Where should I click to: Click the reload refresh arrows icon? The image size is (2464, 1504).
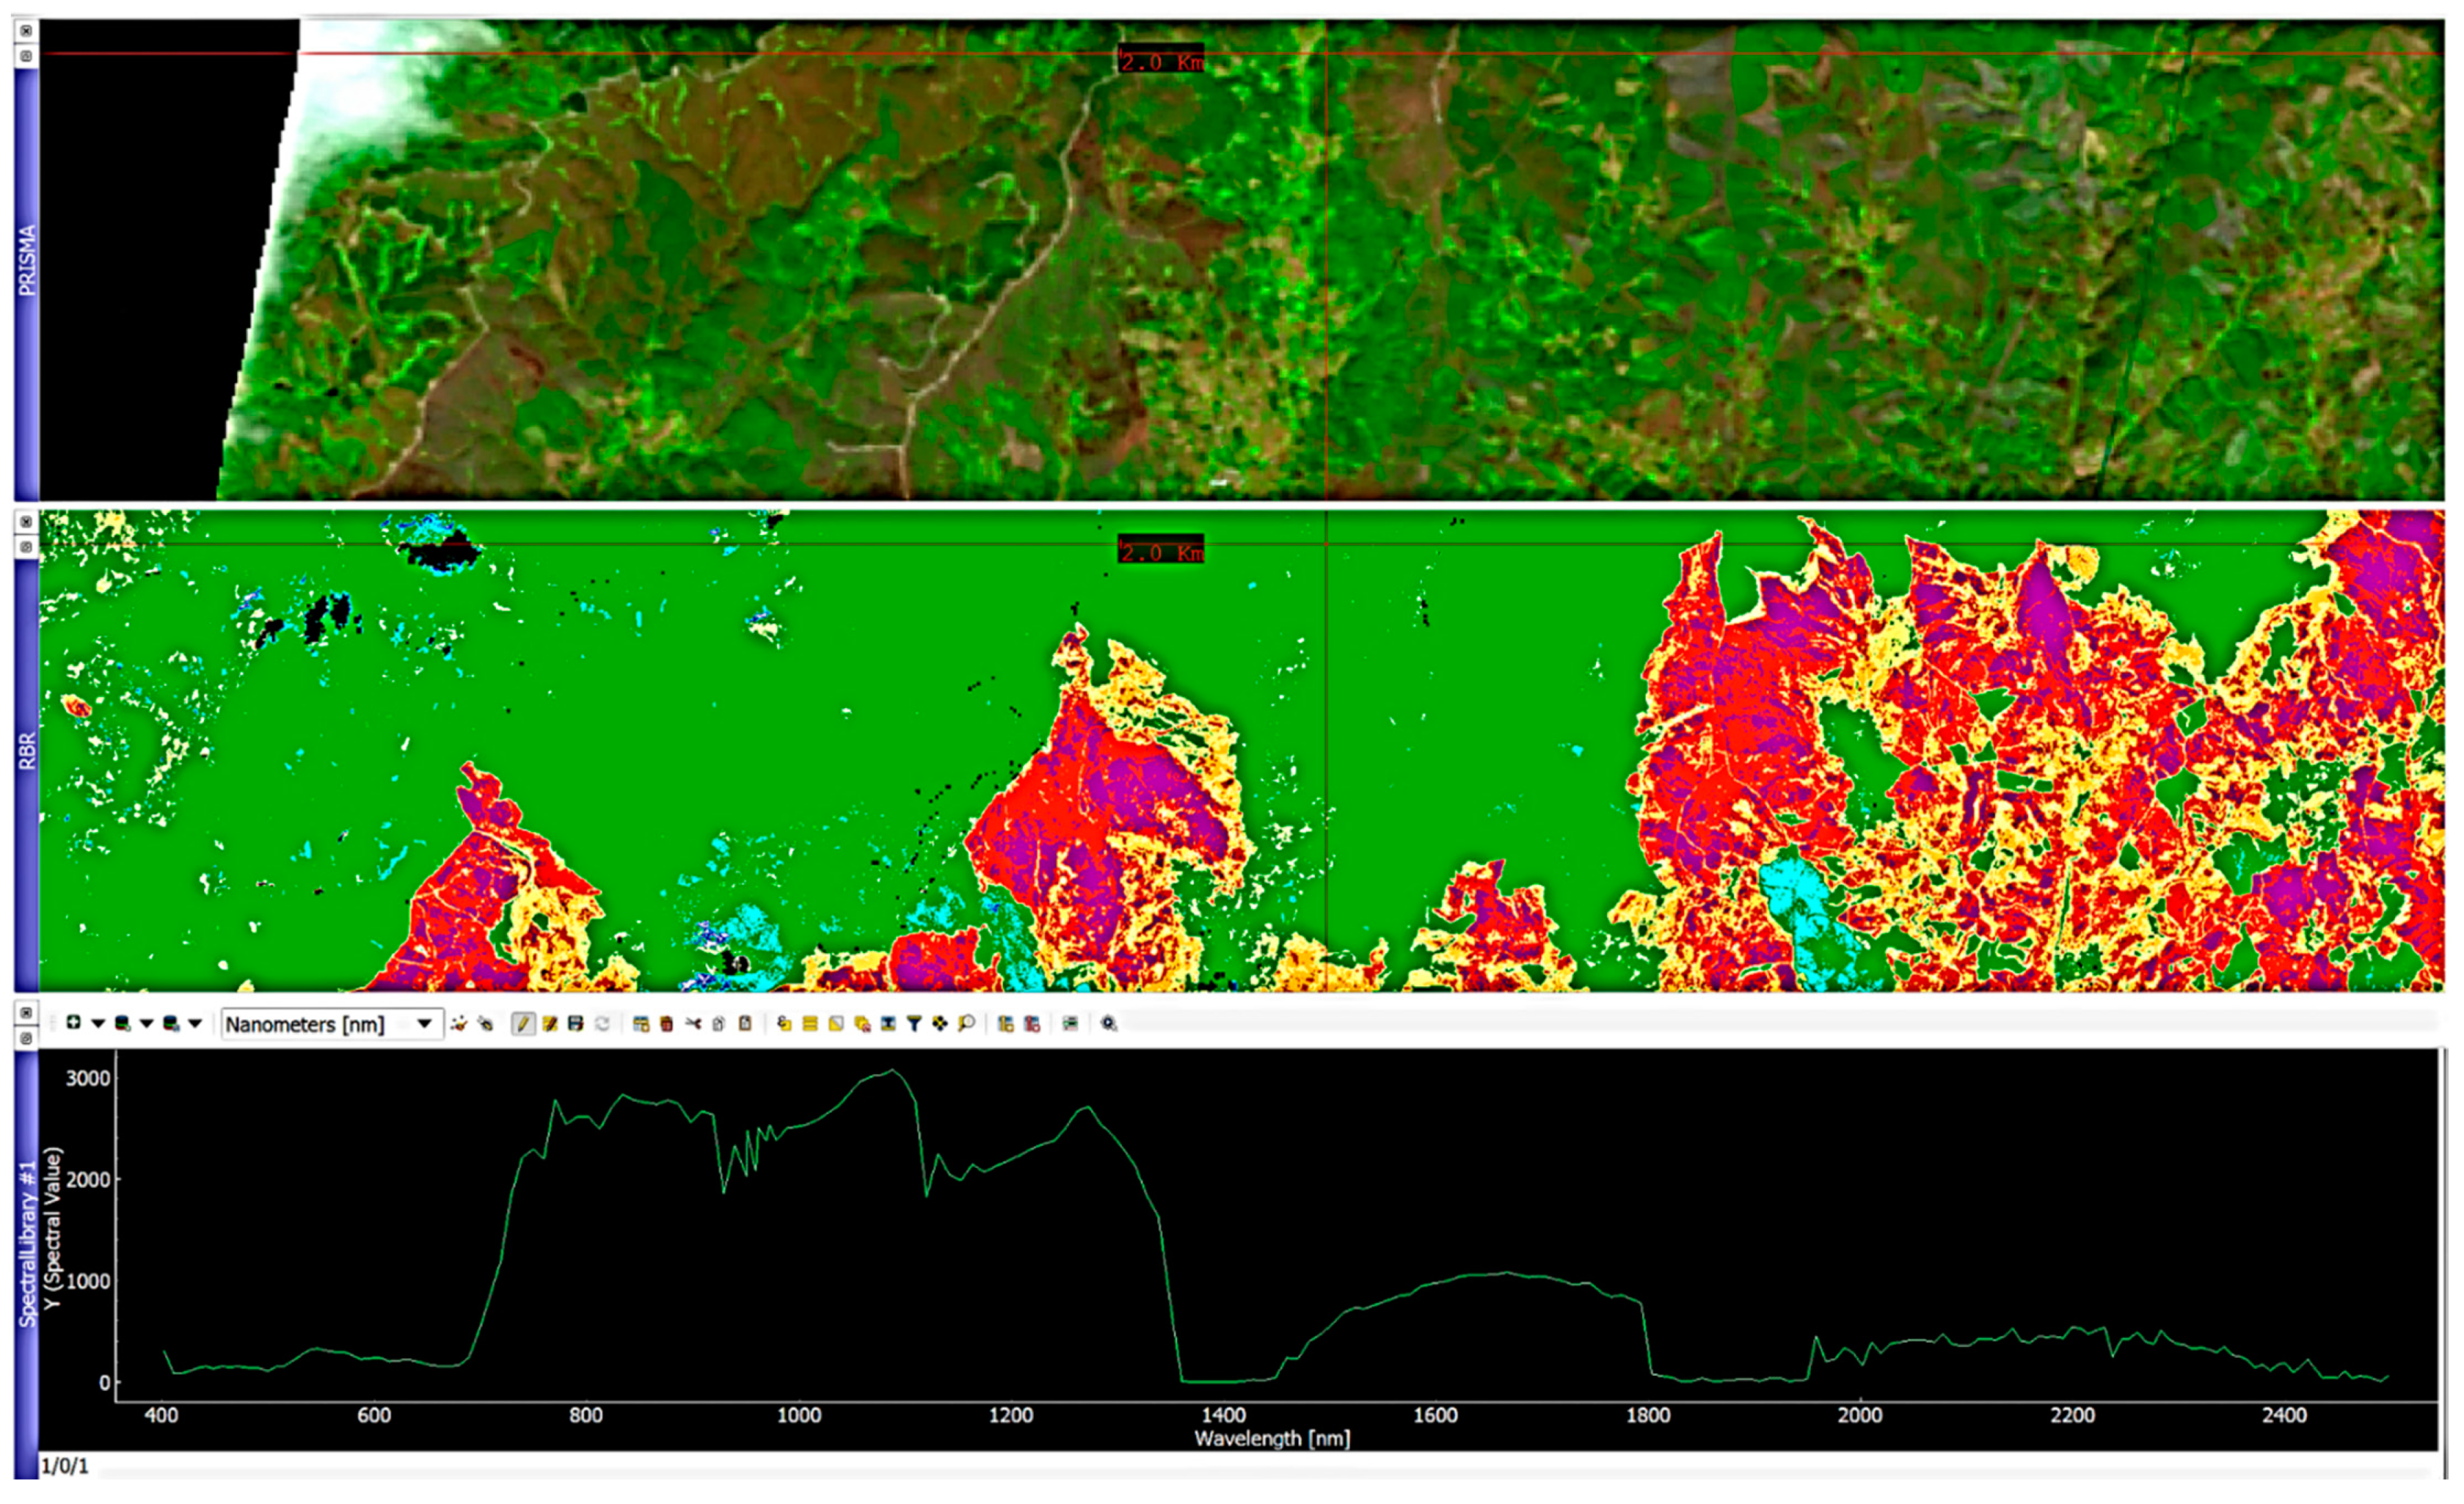pyautogui.click(x=602, y=1024)
